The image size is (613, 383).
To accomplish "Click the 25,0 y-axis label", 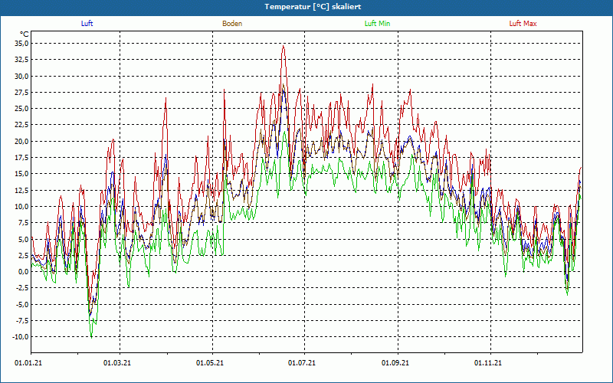I will [21, 108].
